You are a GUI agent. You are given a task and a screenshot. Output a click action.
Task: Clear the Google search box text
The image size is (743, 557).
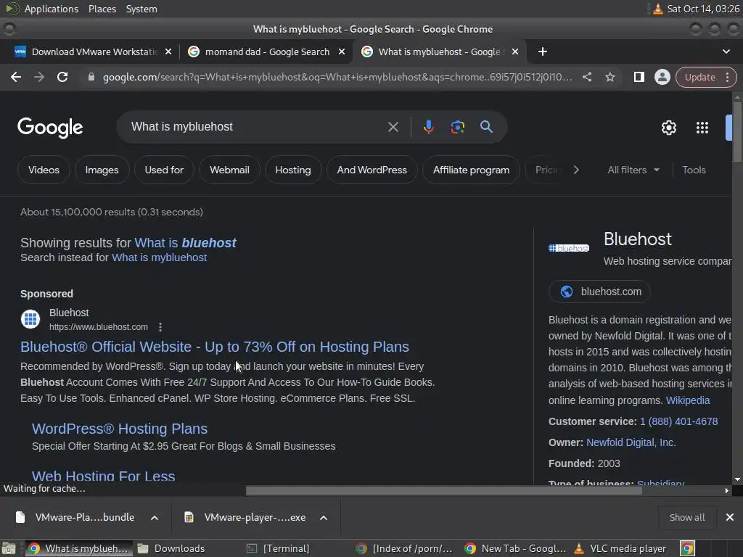coord(393,127)
